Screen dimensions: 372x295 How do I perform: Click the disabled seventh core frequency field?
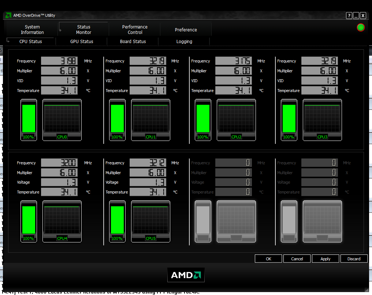coord(234,162)
